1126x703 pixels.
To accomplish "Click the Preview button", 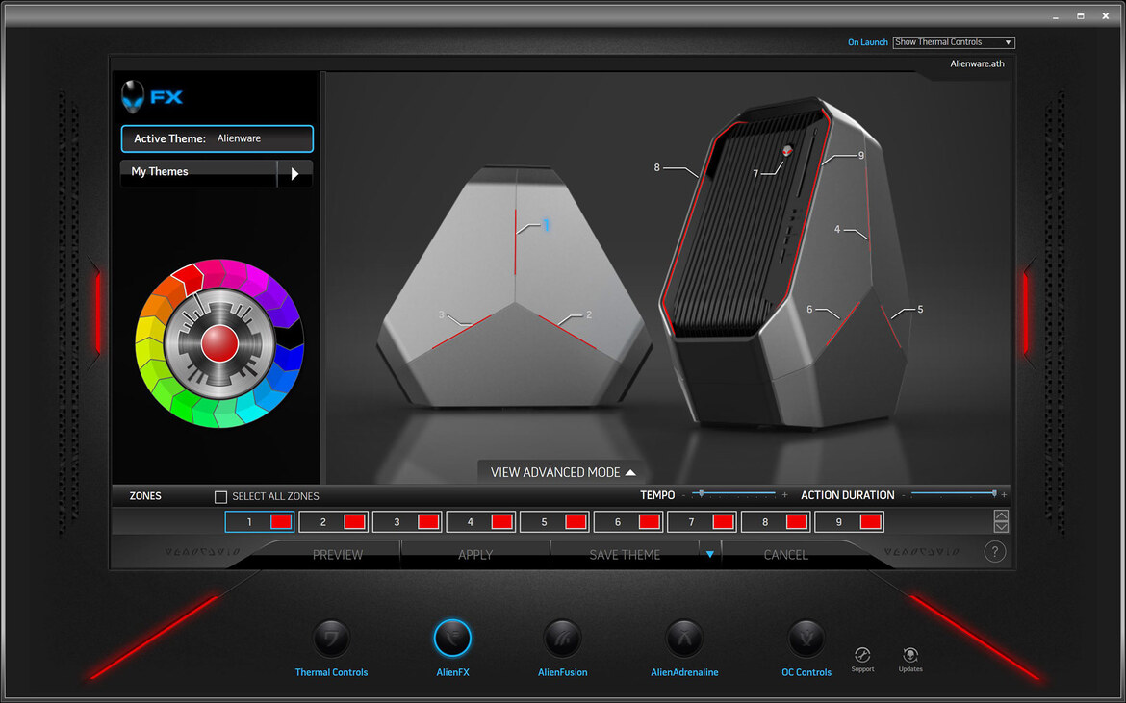I will [x=338, y=555].
